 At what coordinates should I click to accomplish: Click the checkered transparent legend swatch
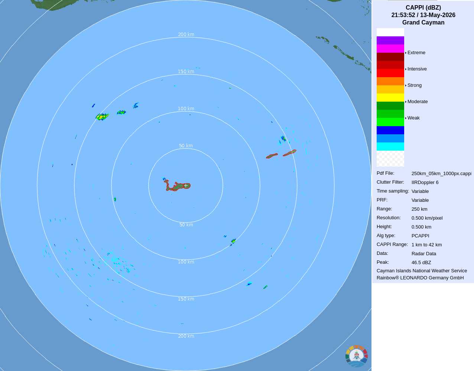[x=390, y=159]
